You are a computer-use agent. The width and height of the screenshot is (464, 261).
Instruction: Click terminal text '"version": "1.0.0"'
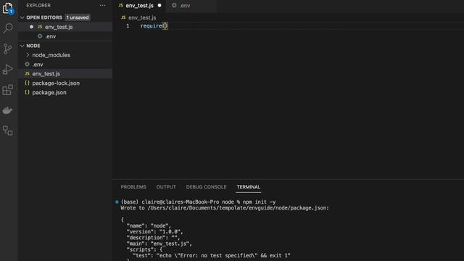(154, 232)
